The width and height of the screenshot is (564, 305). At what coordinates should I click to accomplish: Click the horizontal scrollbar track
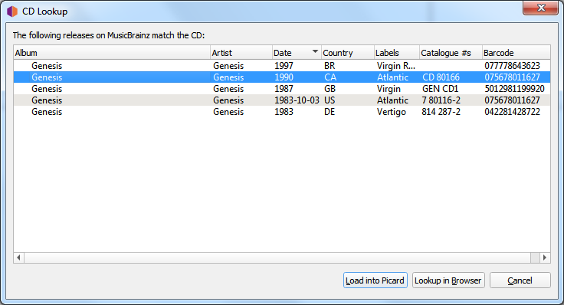click(277, 257)
